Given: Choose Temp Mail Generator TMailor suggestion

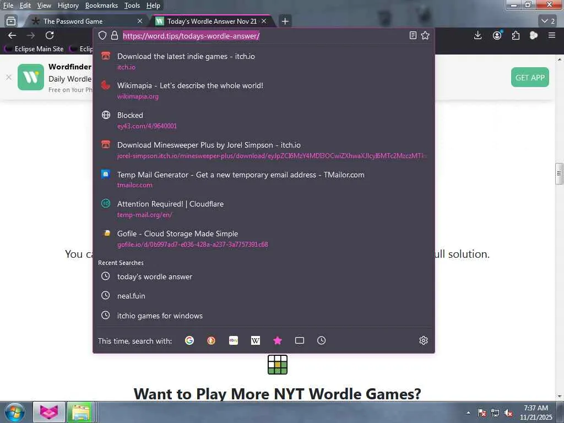Looking at the screenshot, I should point(264,180).
